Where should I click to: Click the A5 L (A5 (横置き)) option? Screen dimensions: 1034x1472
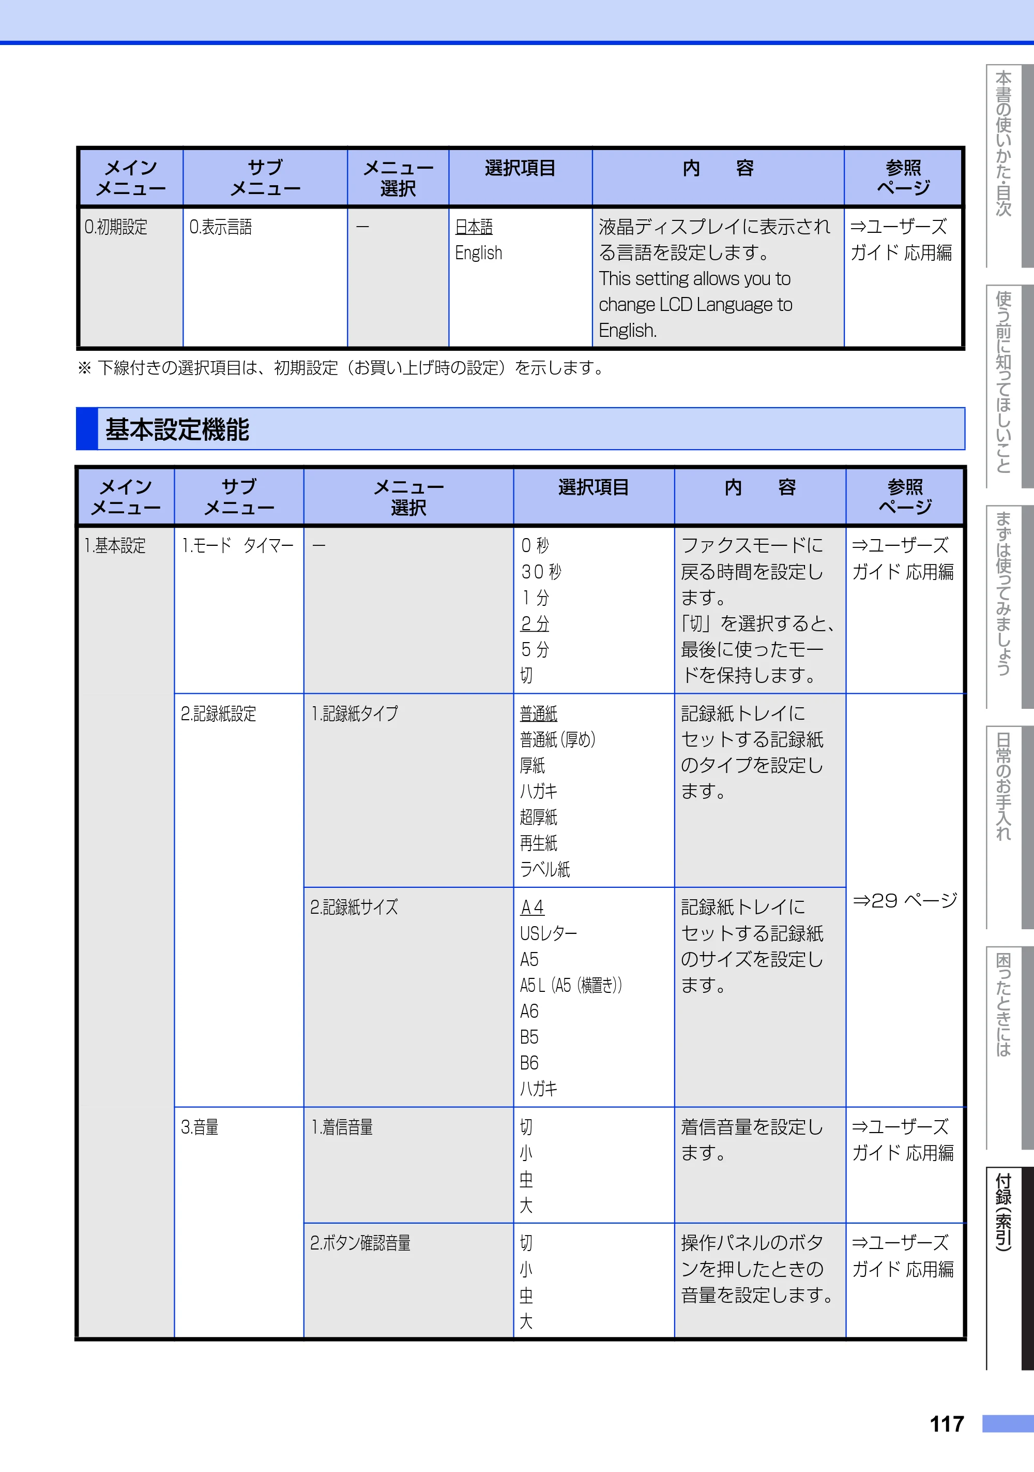571,986
